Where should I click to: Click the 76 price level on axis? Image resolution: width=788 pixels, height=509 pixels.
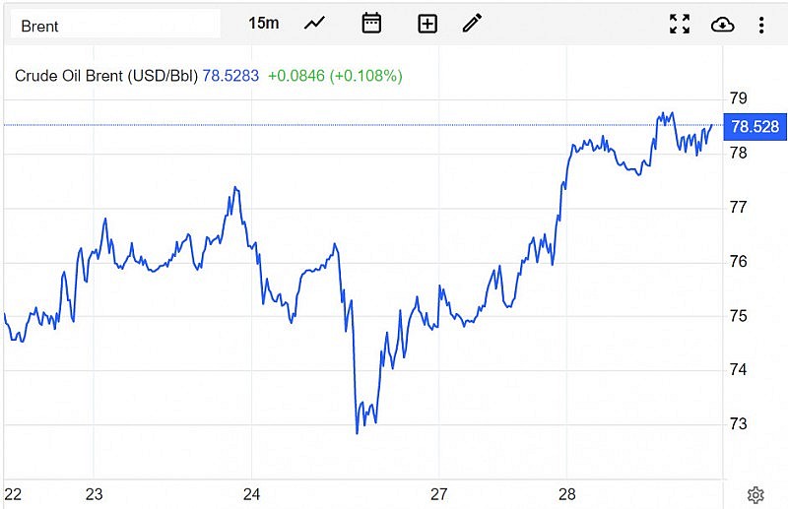pyautogui.click(x=738, y=262)
